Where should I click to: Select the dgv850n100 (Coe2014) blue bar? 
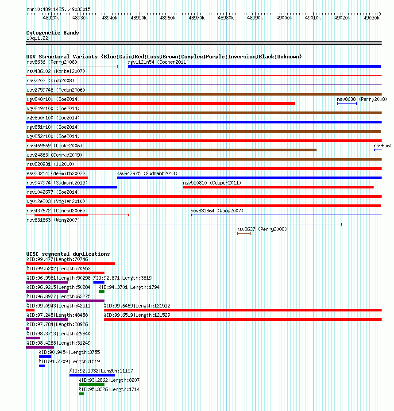point(204,122)
